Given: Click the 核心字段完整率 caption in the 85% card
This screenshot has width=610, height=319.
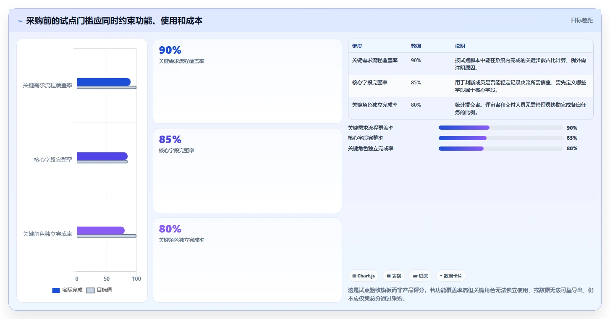Looking at the screenshot, I should [176, 151].
